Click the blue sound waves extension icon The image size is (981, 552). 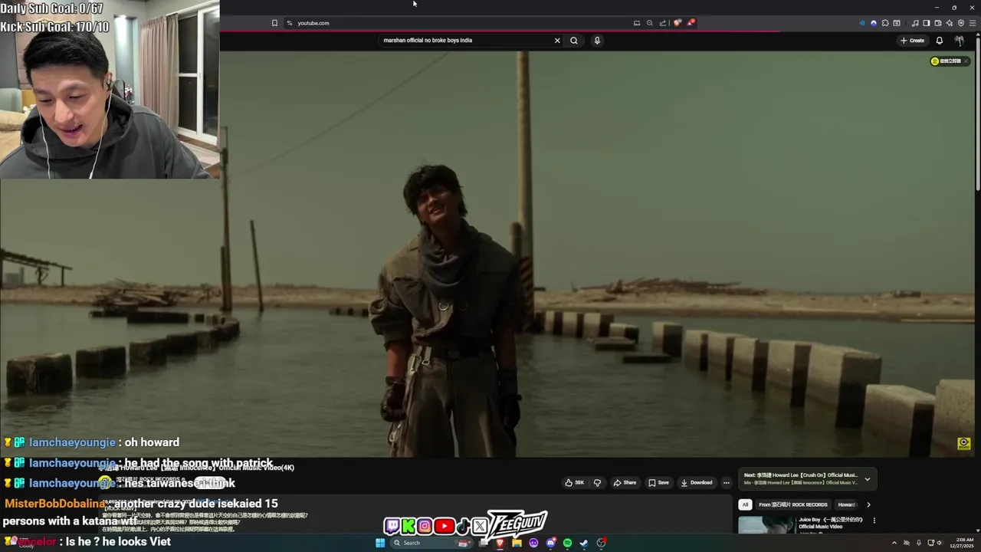[862, 23]
